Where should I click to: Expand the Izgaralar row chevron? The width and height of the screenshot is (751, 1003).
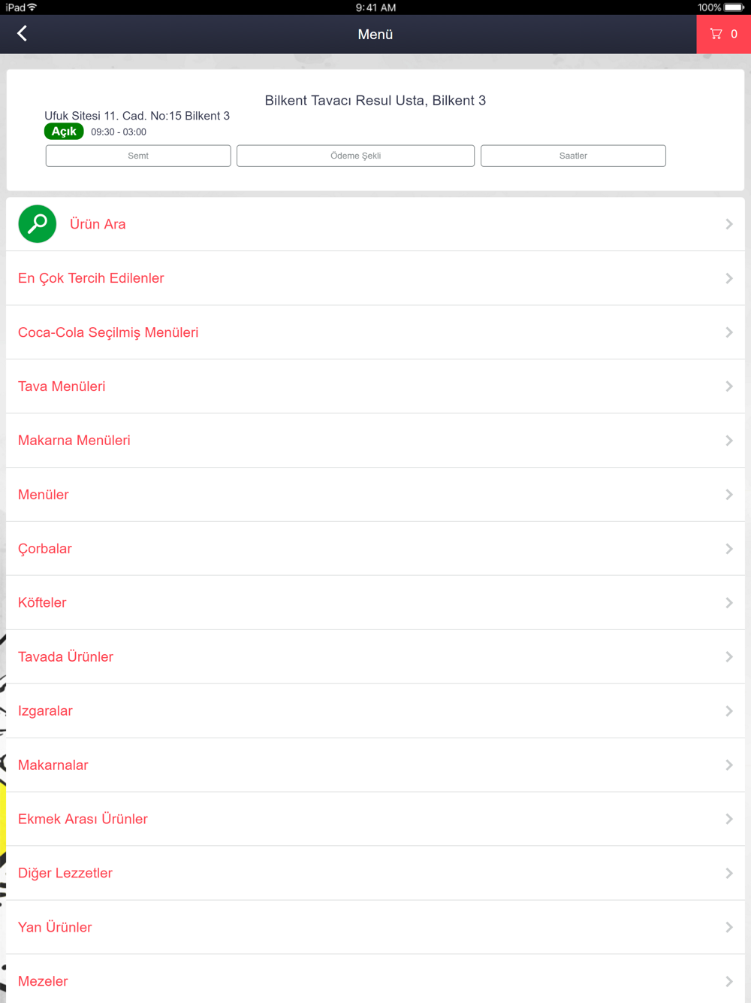click(729, 711)
